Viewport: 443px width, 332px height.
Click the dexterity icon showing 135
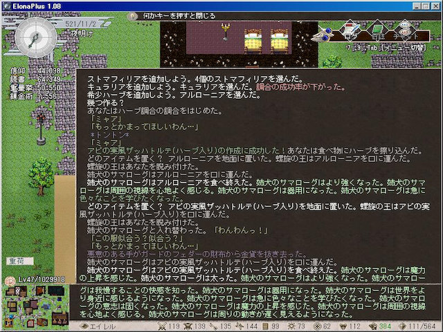click(x=214, y=326)
